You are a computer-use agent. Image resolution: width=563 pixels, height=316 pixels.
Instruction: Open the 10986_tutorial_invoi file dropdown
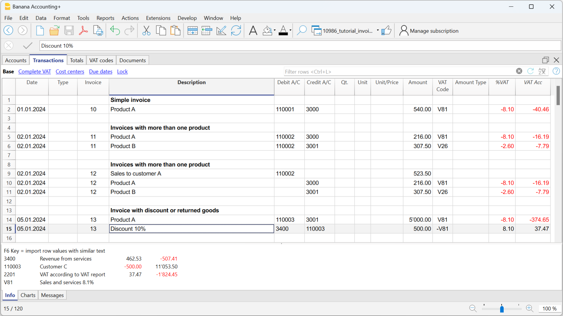point(377,30)
